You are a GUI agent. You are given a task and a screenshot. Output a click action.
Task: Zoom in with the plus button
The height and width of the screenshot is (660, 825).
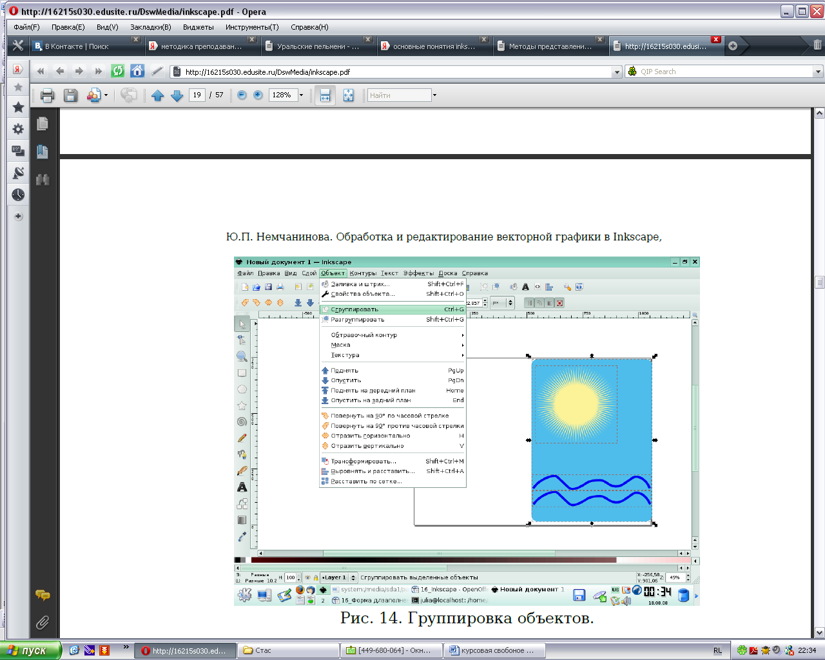coord(258,95)
